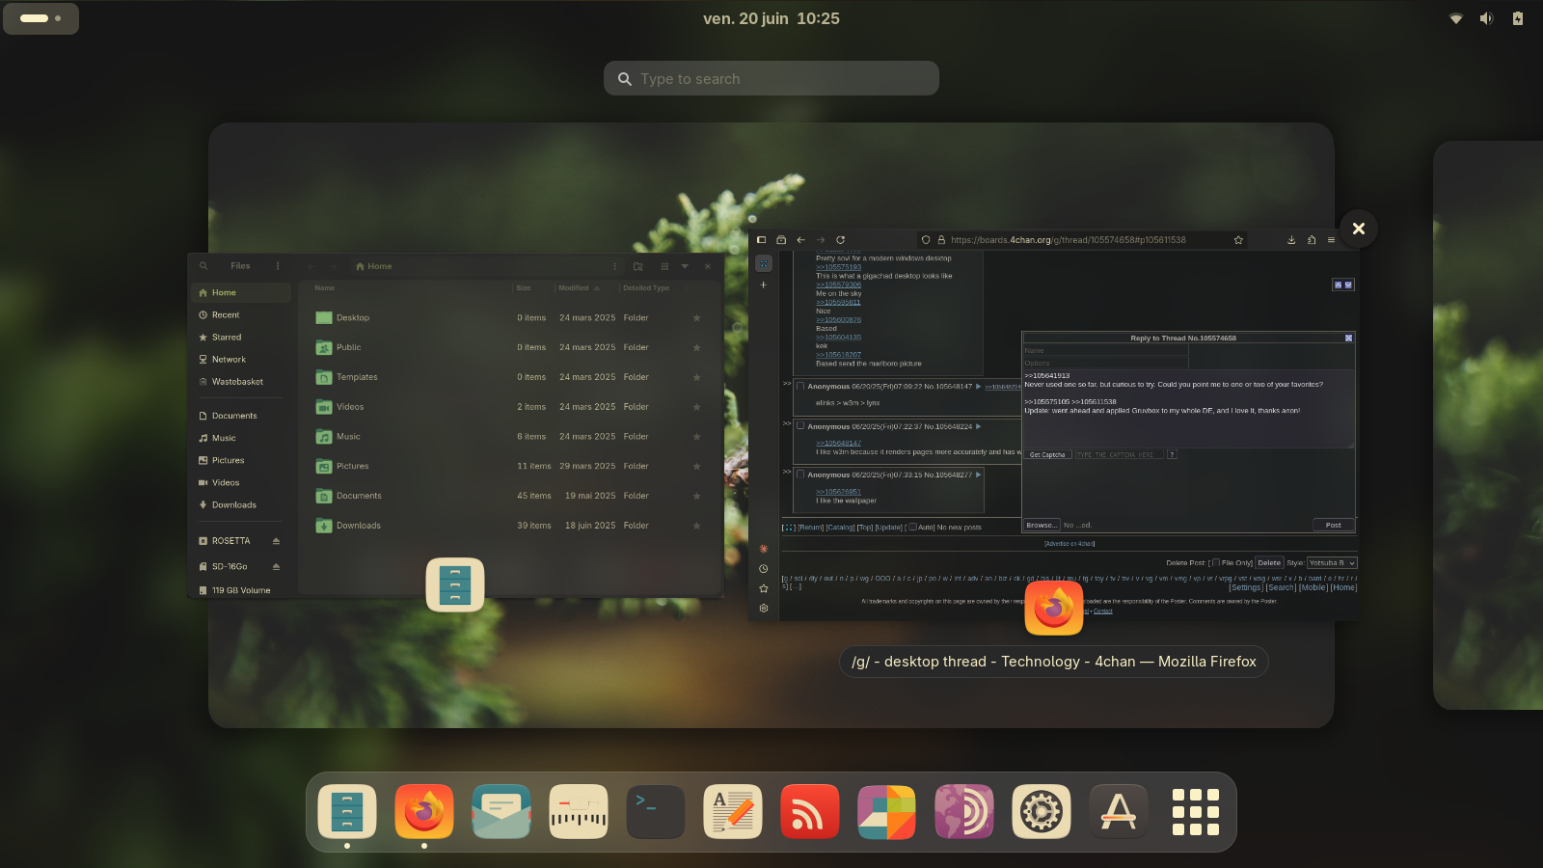Viewport: 1543px width, 868px height.
Task: Sort by the Modified column header
Action: 579,287
